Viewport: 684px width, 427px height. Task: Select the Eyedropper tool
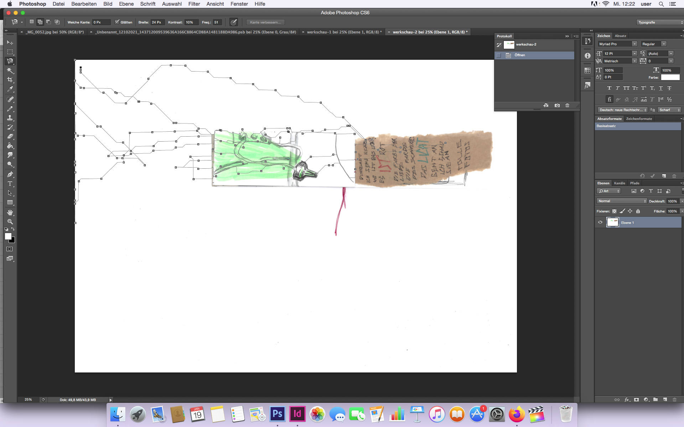pyautogui.click(x=10, y=89)
